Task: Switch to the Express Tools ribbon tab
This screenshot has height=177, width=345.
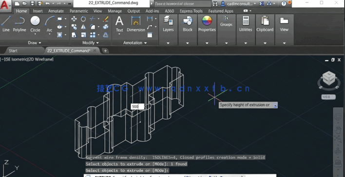Action: tap(191, 11)
